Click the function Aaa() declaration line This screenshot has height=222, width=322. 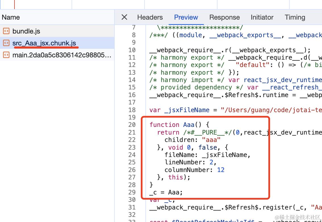(179, 125)
